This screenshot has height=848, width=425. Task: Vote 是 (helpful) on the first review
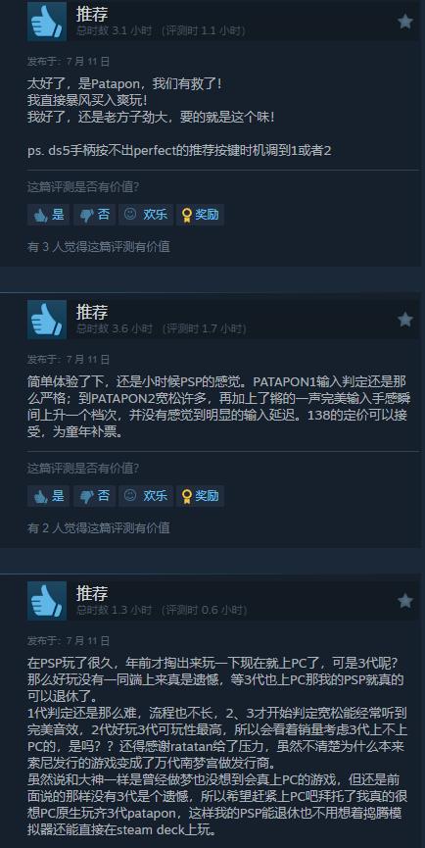pyautogui.click(x=49, y=215)
